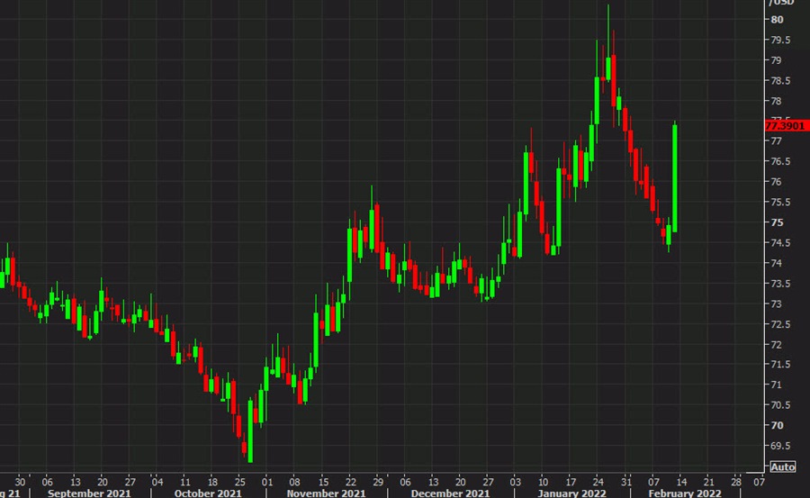
Task: Click the 30 date tick before September
Action: click(x=20, y=482)
